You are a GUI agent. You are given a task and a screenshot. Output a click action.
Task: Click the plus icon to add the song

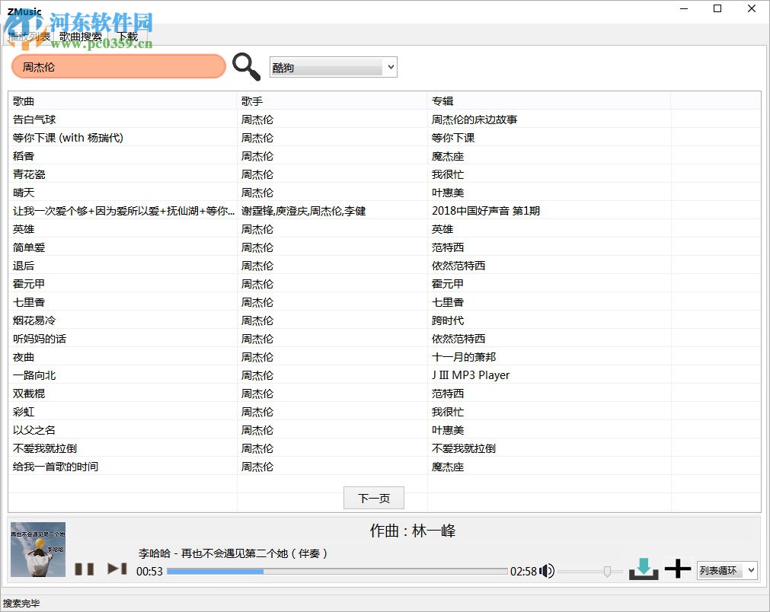(677, 568)
